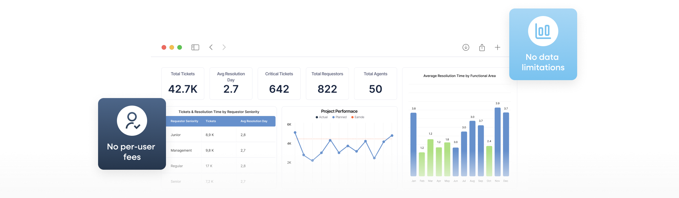Click the November bar labeled 3.9
The width and height of the screenshot is (679, 198).
coord(497,141)
